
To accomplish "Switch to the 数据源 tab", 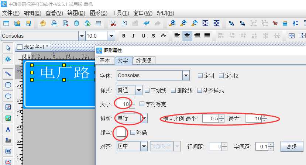I will point(144,61).
